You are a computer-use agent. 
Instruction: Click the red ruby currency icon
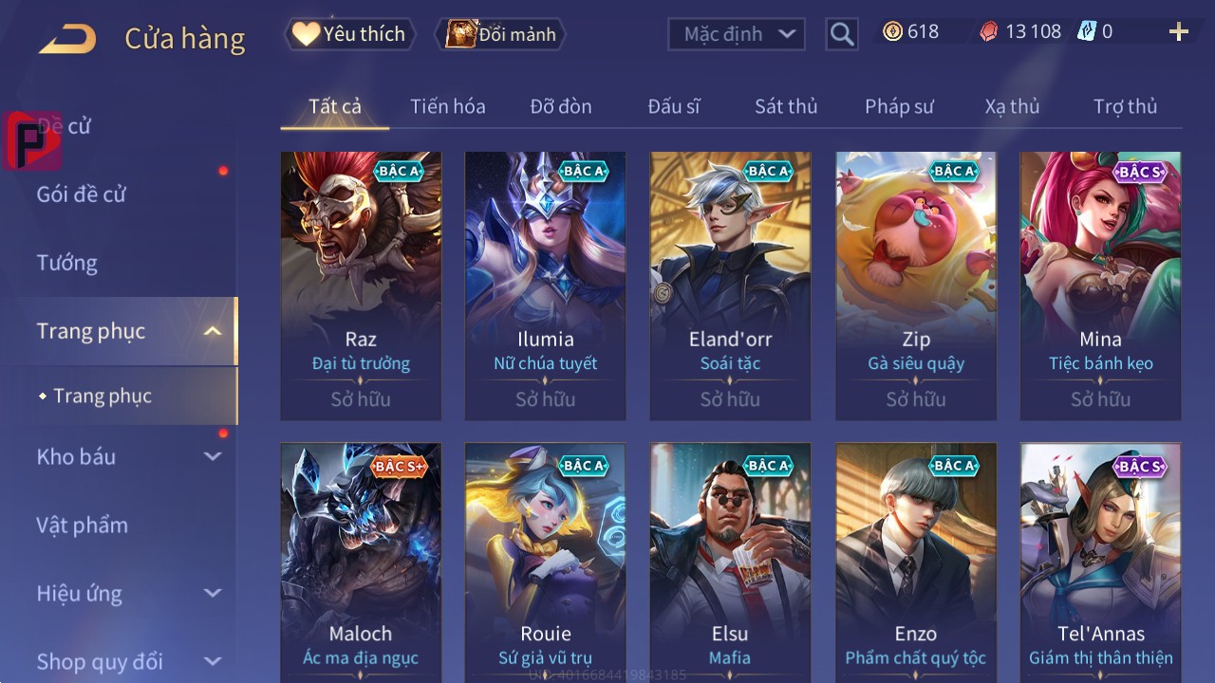tap(988, 31)
